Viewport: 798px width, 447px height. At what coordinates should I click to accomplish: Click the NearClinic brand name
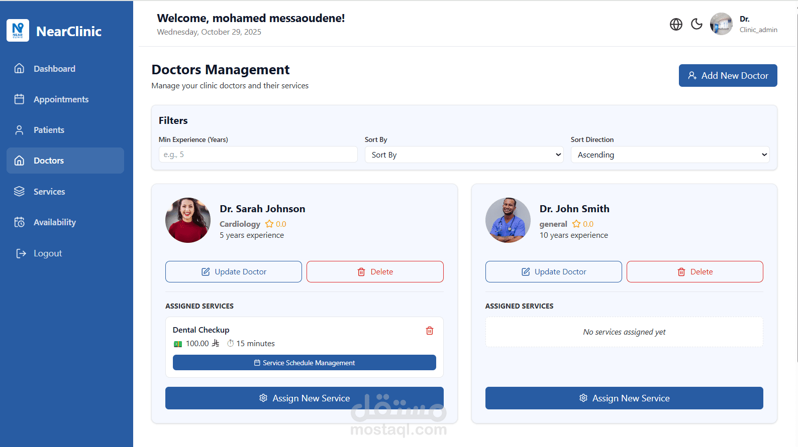point(69,31)
